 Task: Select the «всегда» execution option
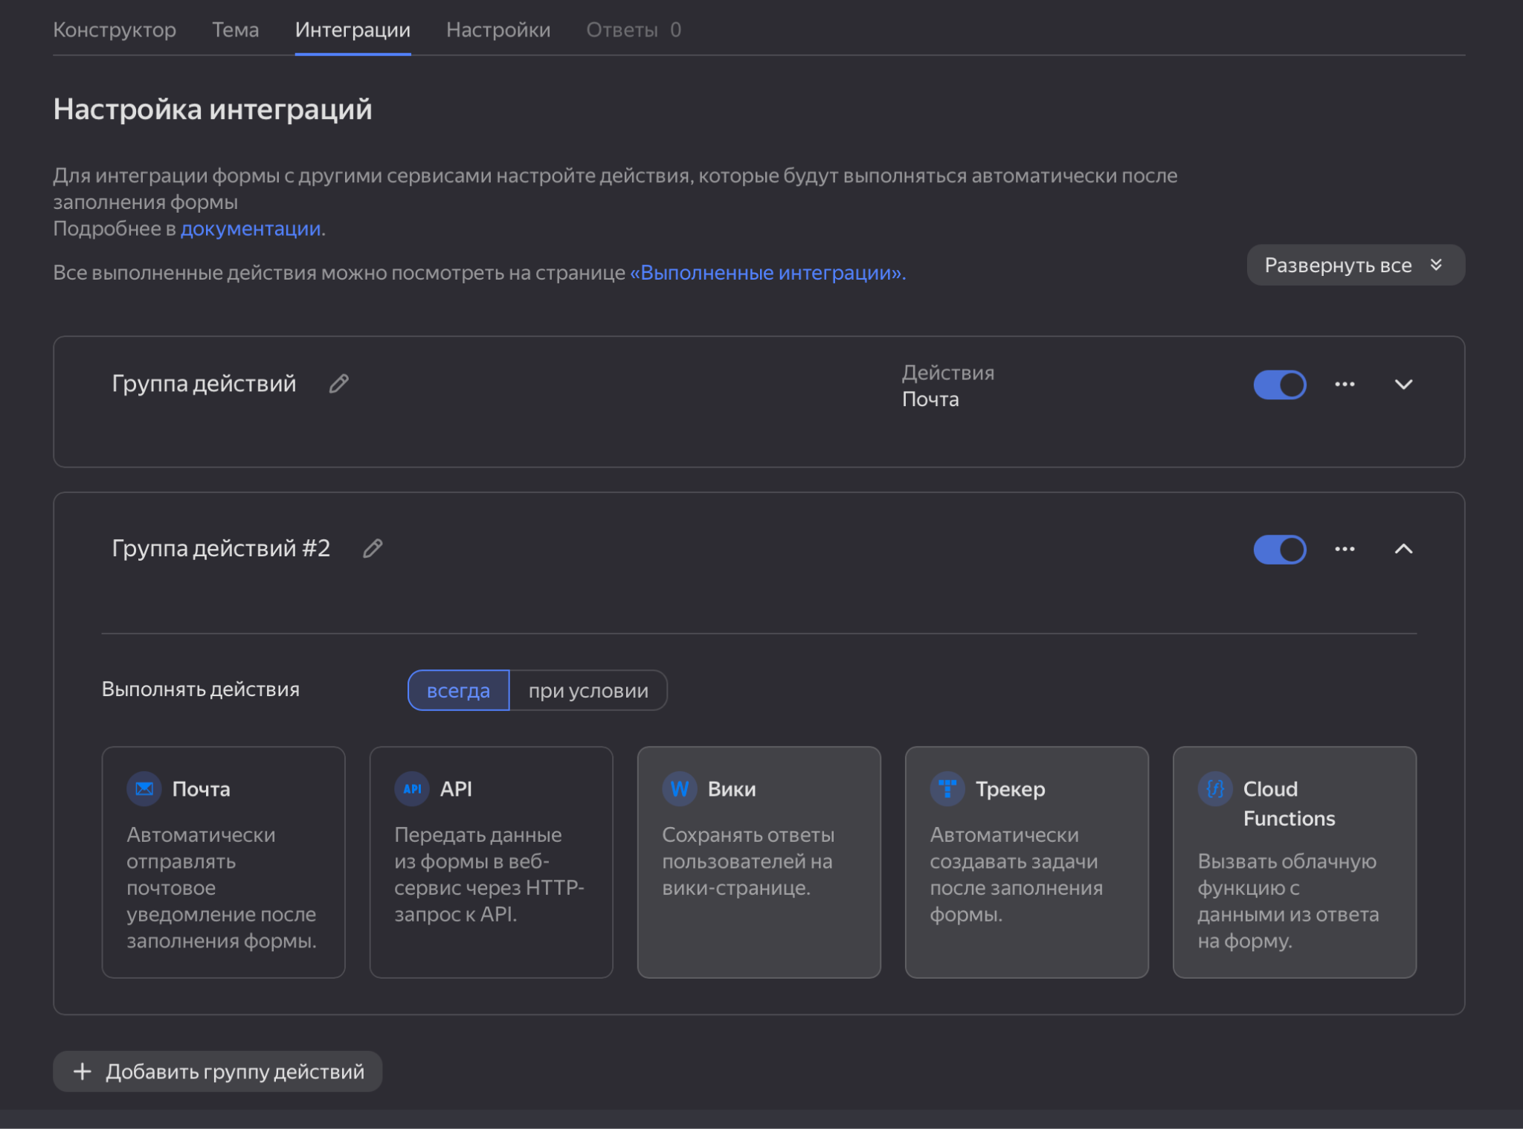coord(458,690)
